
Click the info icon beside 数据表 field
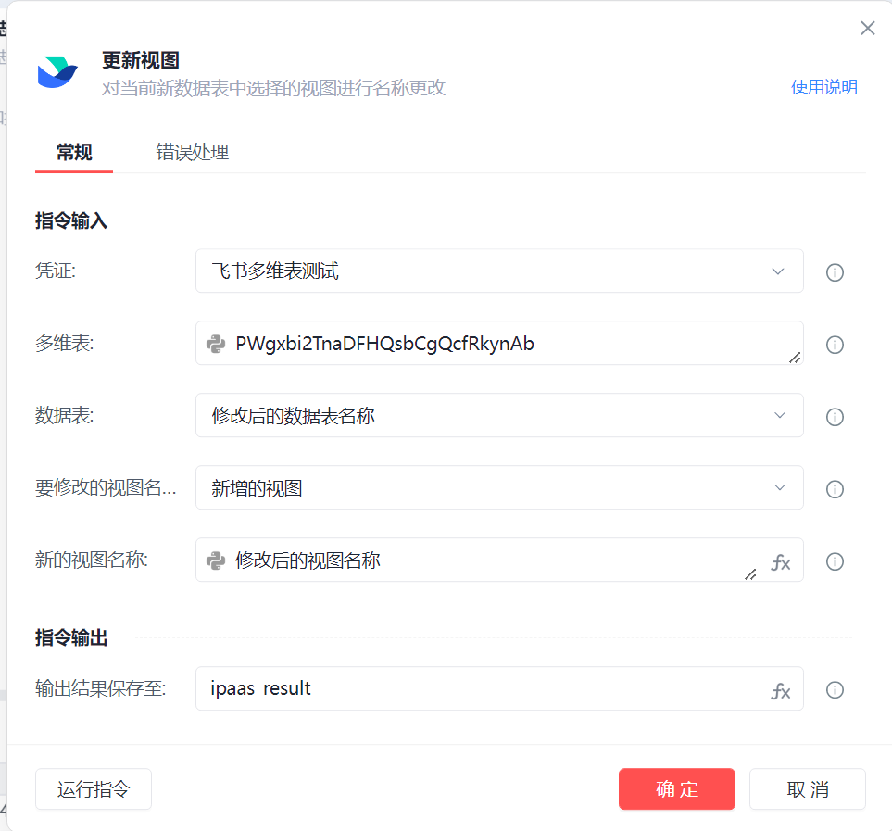click(x=835, y=417)
